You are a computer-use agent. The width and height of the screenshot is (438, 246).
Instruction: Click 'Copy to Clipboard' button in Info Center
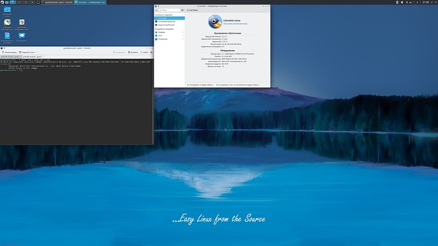click(x=200, y=84)
